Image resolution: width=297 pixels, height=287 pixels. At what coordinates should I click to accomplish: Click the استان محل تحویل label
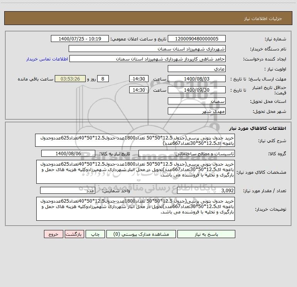pos(268,102)
